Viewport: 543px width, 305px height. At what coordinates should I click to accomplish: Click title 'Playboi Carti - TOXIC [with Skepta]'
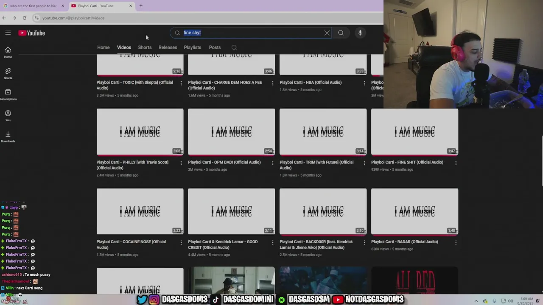coord(134,85)
